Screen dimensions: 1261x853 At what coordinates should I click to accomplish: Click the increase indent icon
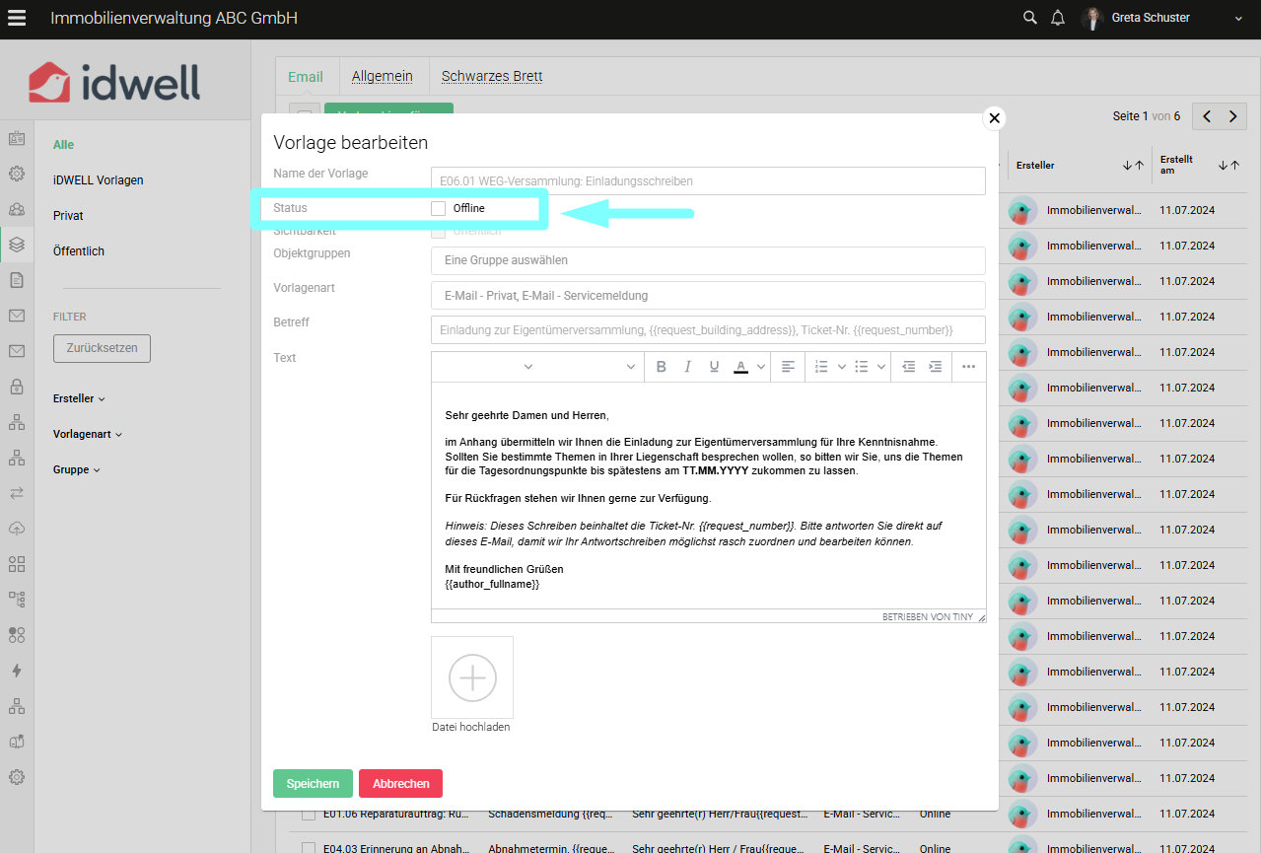tap(935, 367)
